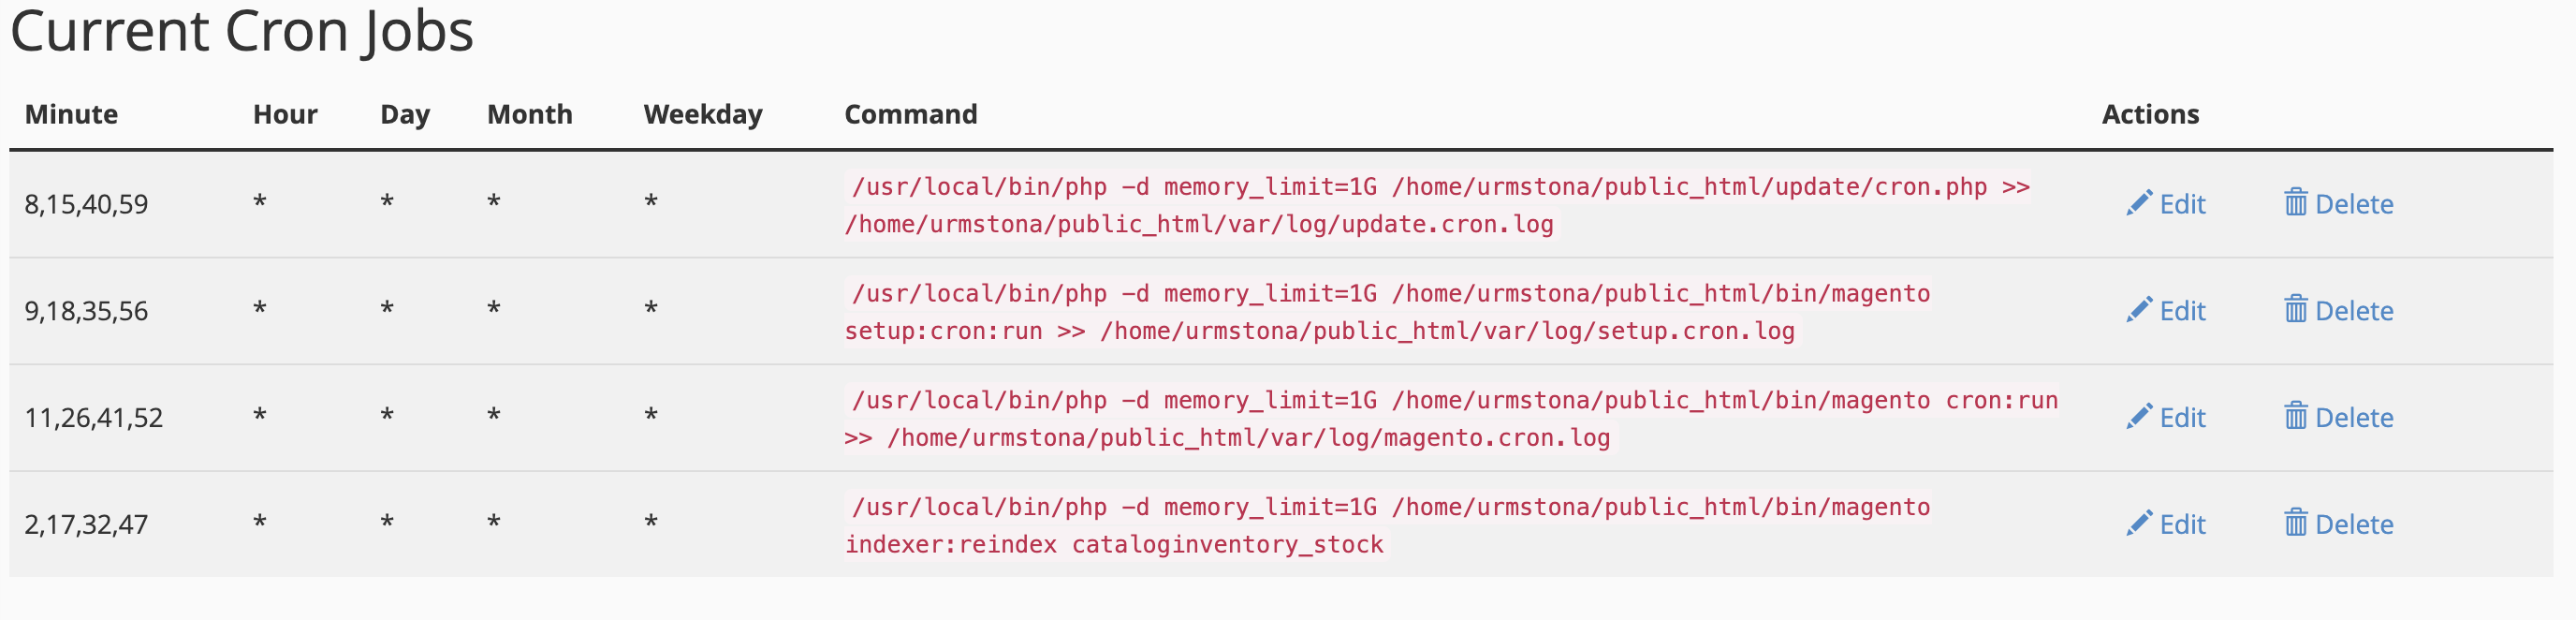The height and width of the screenshot is (620, 2576).
Task: Click the pencil icon for the setup:cron:run job
Action: pyautogui.click(x=2139, y=311)
